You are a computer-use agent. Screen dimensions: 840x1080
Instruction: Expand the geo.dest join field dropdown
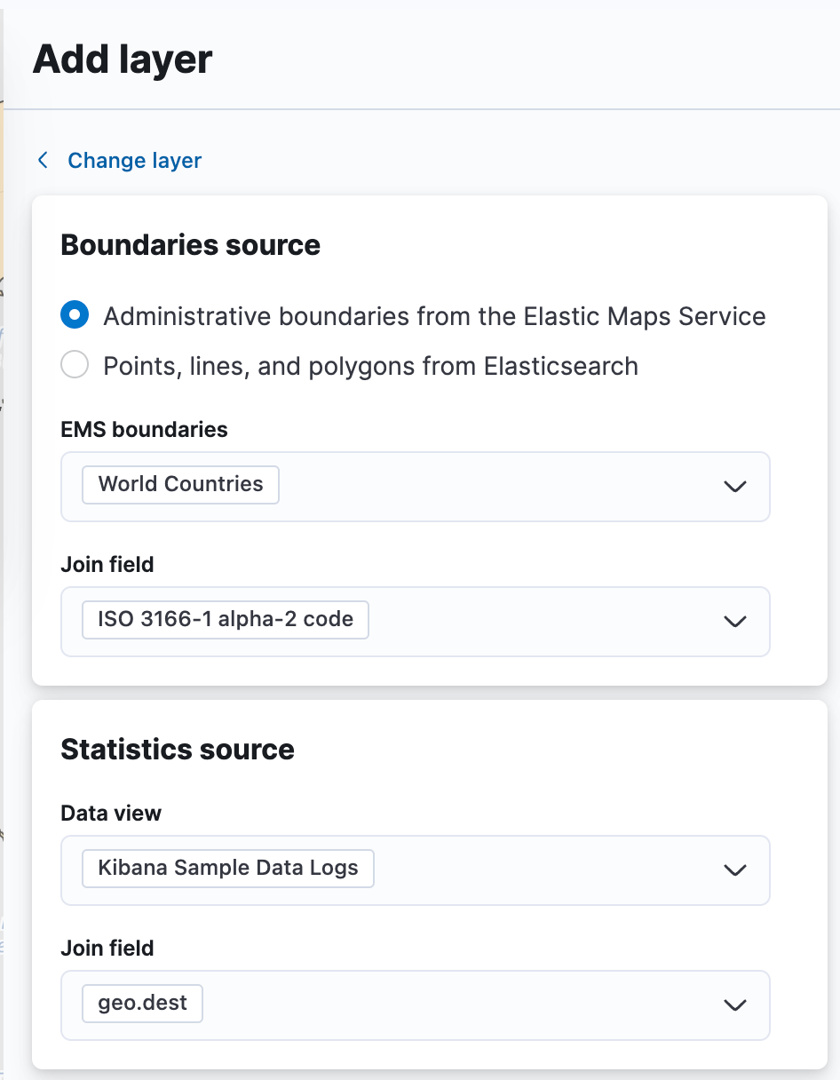[415, 1005]
